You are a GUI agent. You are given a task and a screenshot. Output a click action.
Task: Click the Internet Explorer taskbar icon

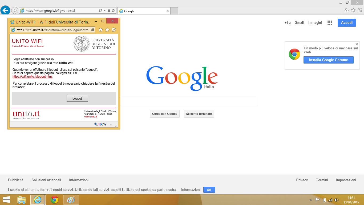38,200
